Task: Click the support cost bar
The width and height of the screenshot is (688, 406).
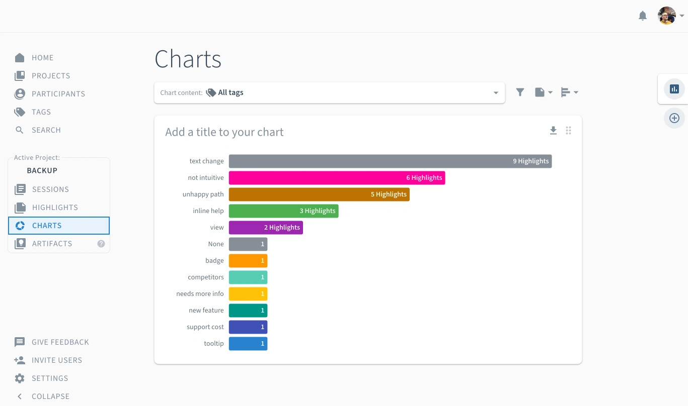Action: (248, 327)
